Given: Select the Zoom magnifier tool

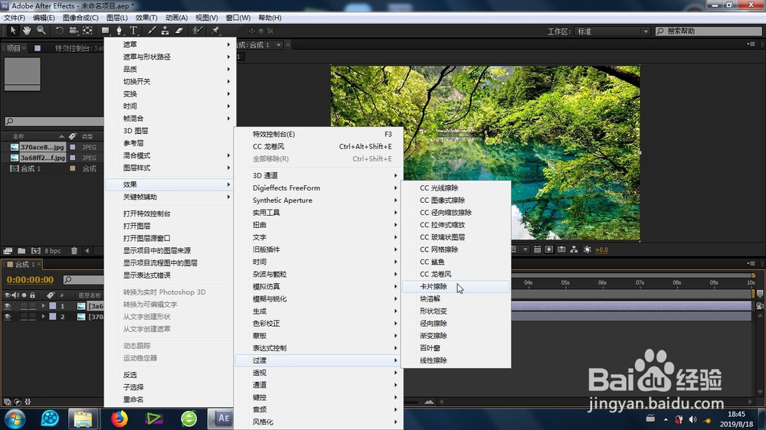Looking at the screenshot, I should (41, 31).
